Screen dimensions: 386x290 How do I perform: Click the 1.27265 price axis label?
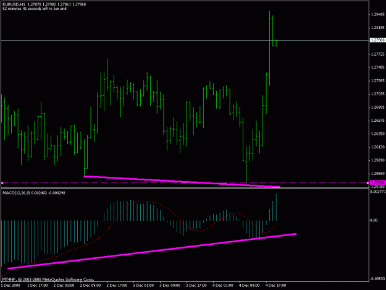(x=377, y=81)
